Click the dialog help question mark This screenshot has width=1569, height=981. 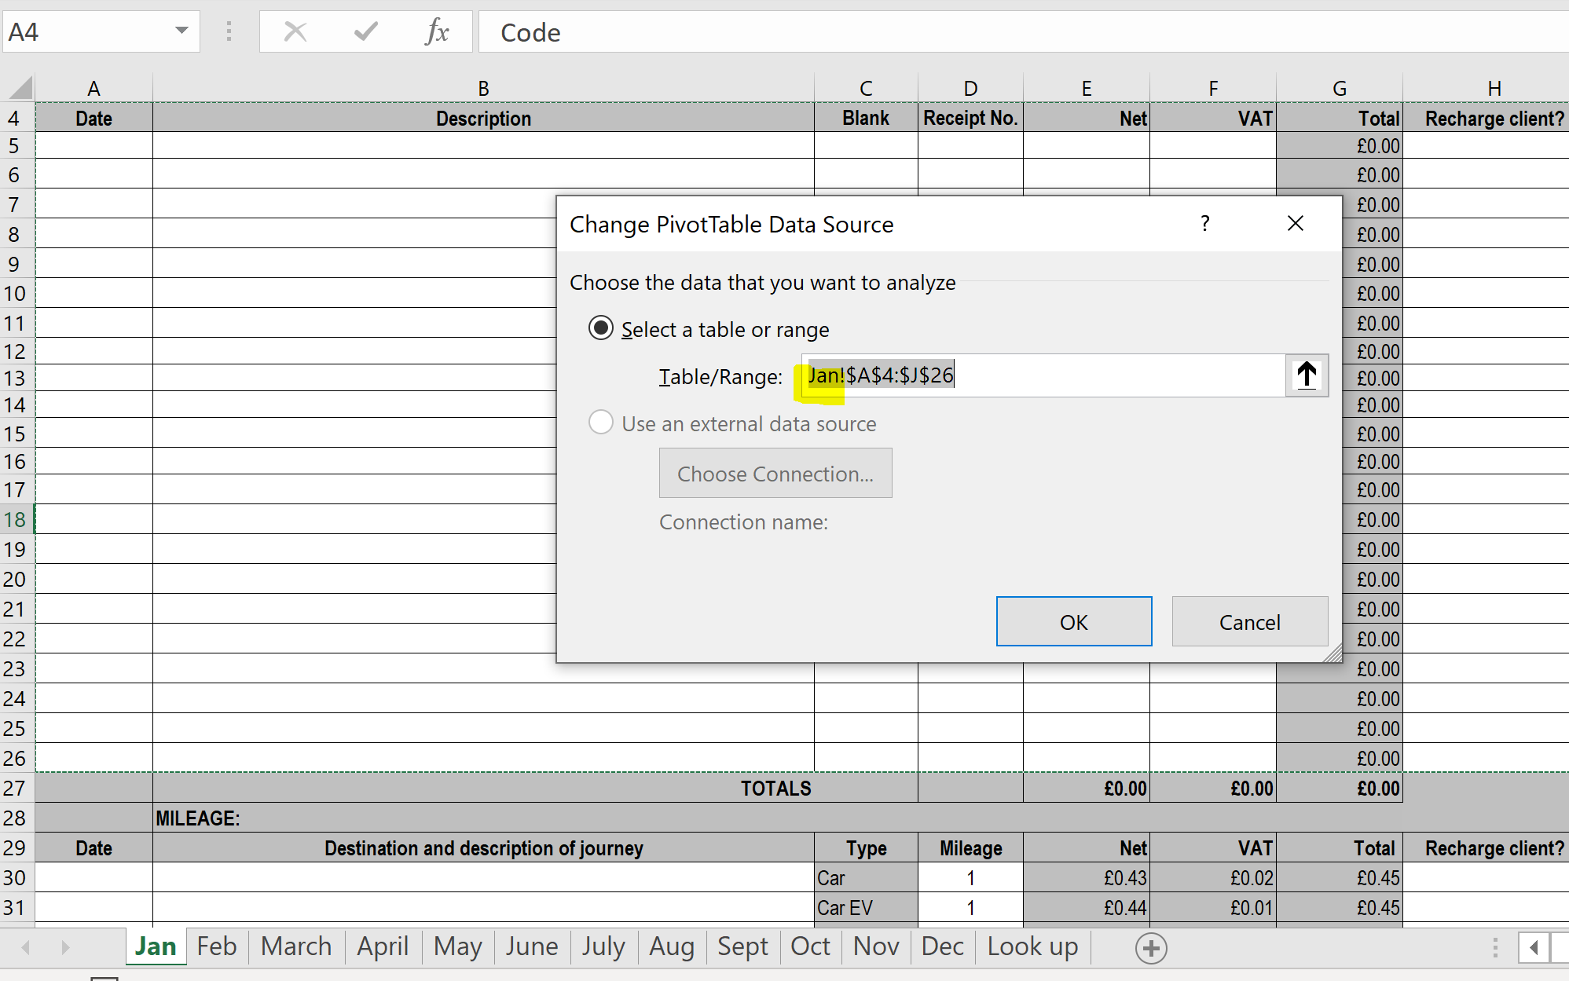[x=1205, y=224]
